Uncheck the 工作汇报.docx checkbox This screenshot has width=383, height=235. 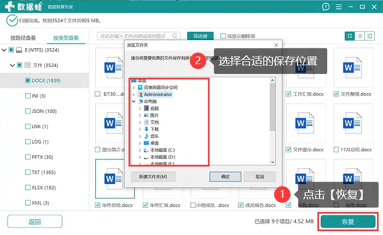(x=288, y=94)
